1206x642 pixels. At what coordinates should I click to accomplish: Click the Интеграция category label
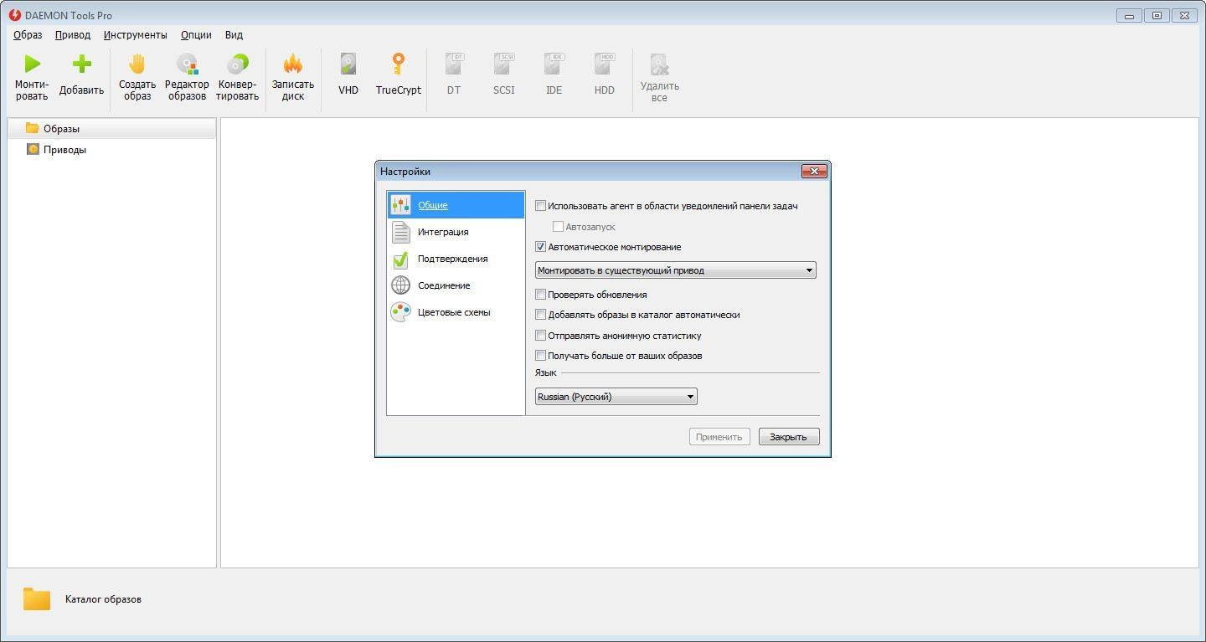443,232
